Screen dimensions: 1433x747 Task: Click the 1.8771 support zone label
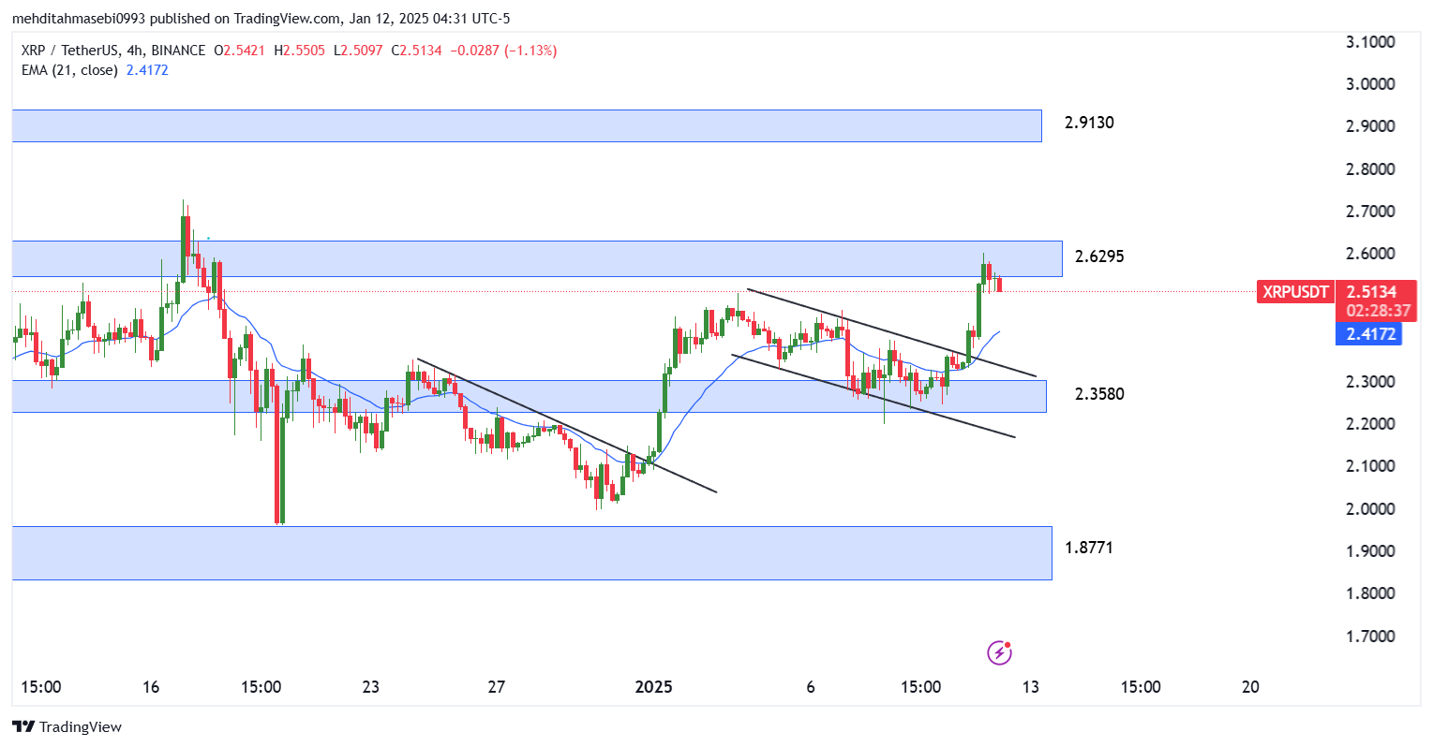(1089, 548)
